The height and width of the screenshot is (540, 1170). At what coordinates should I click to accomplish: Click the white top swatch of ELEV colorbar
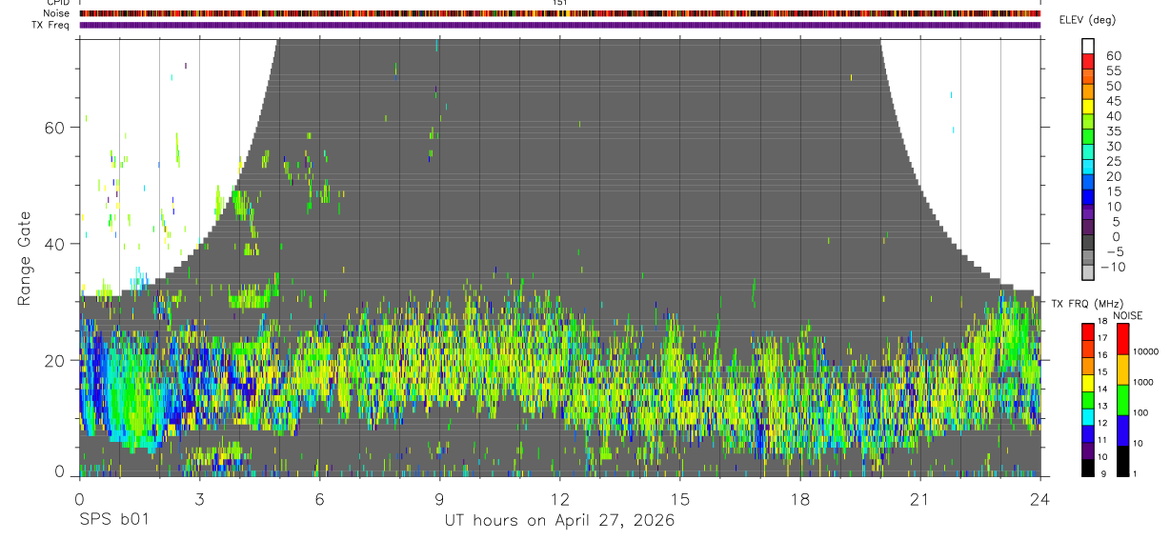(1088, 47)
